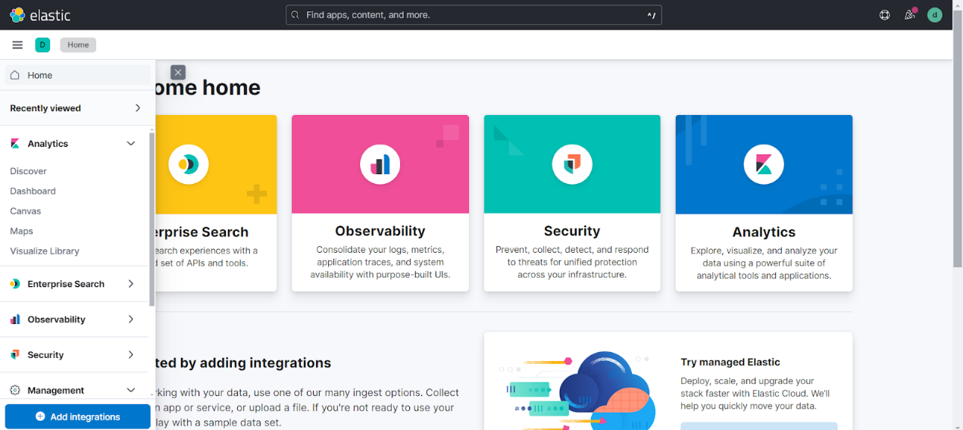Open the Enterprise Search card title
963x430 pixels.
(x=202, y=232)
